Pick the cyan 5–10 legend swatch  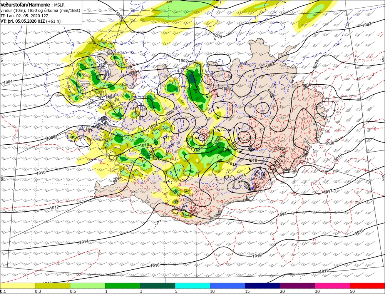click(192, 286)
